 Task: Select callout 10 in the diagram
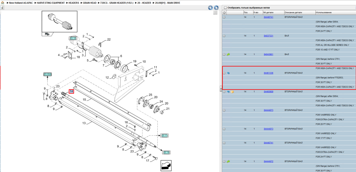144,61
